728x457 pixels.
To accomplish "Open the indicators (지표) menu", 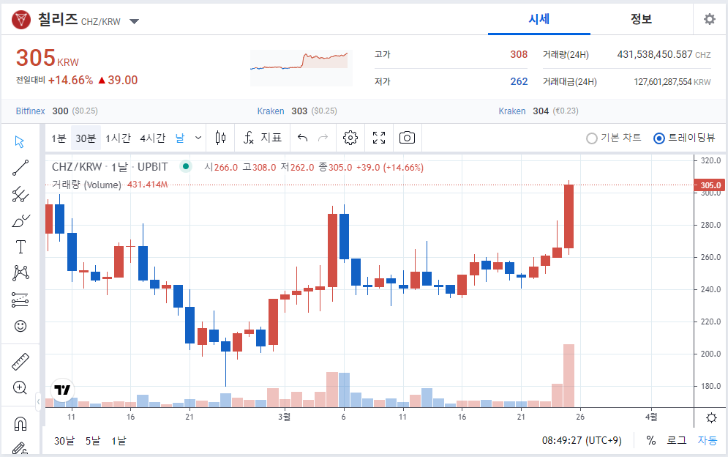I will point(263,138).
